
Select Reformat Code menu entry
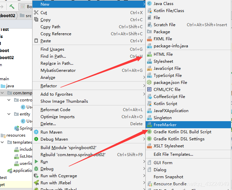89,110
